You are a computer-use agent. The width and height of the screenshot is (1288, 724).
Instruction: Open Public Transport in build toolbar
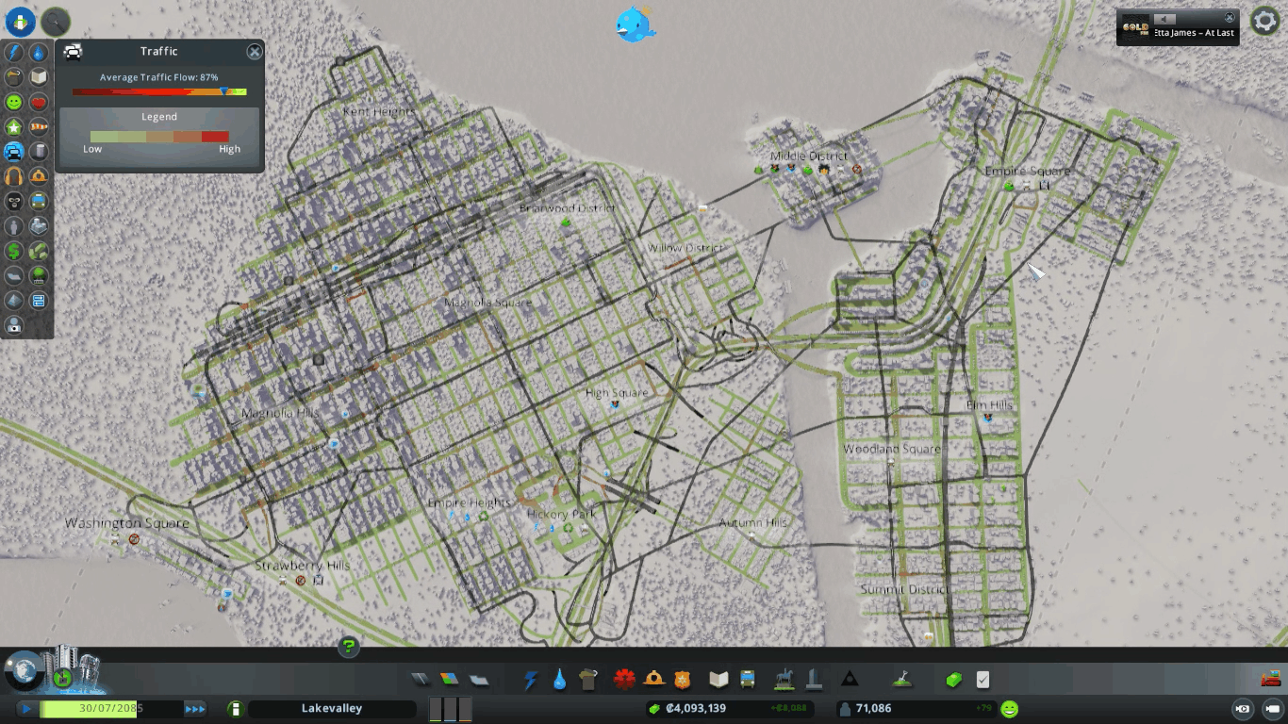pos(748,679)
